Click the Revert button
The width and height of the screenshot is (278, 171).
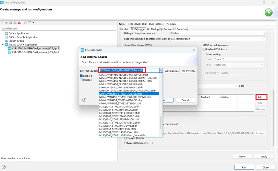point(243,157)
